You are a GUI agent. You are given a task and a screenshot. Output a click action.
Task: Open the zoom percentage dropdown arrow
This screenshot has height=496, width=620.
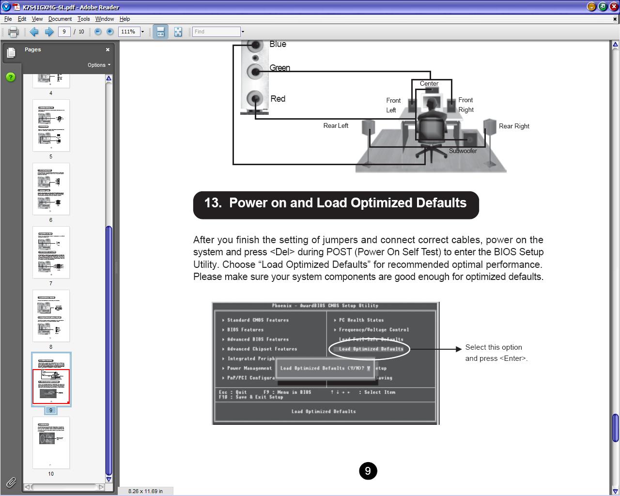pyautogui.click(x=142, y=31)
